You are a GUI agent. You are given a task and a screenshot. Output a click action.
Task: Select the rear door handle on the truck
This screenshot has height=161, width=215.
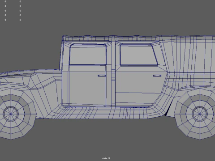click(157, 76)
